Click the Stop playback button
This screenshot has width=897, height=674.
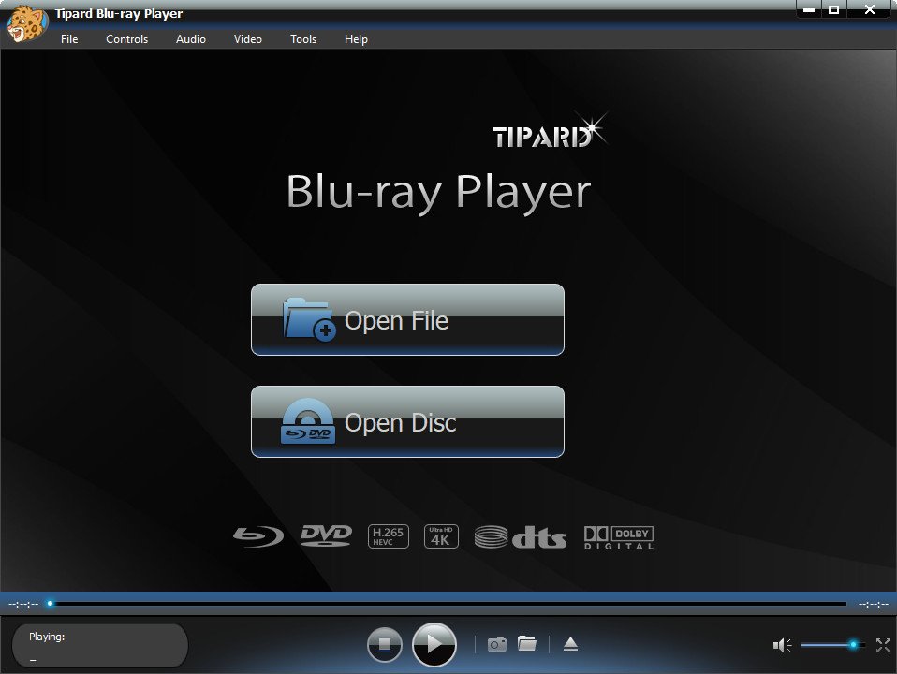tap(384, 644)
